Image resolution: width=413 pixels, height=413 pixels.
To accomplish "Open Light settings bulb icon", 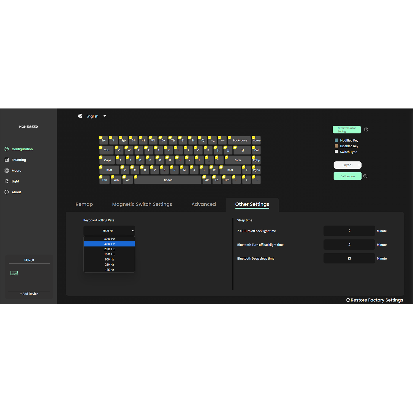I will pos(7,181).
